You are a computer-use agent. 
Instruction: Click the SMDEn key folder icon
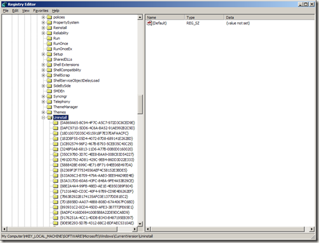(x=49, y=91)
